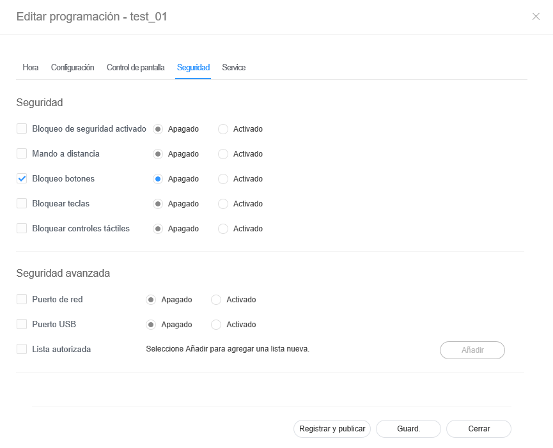This screenshot has width=553, height=448.
Task: Check the Puerto de red checkbox
Action: tap(22, 299)
